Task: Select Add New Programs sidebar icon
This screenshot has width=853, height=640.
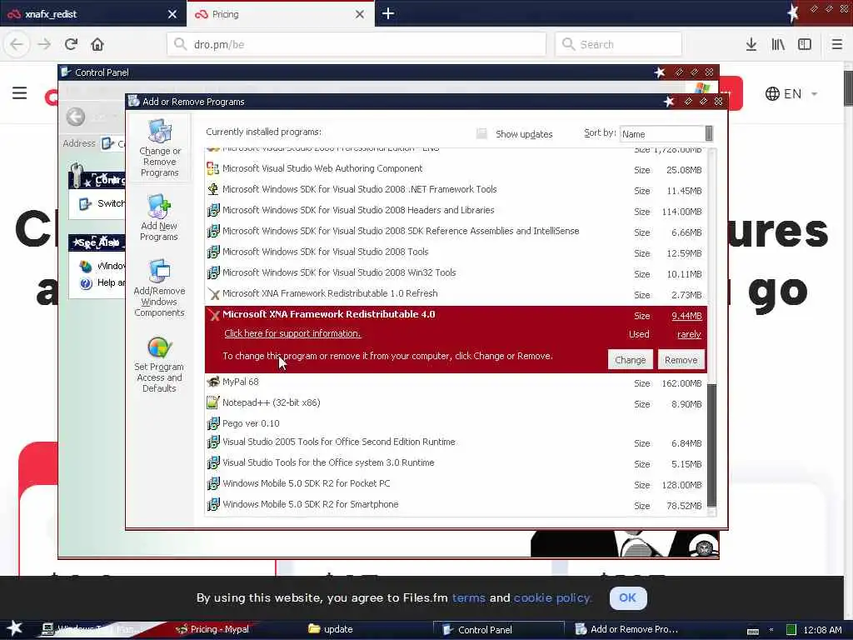Action: coord(159,217)
